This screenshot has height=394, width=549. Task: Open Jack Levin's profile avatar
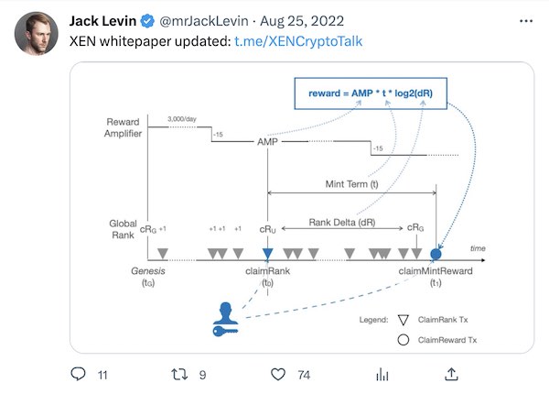click(x=38, y=32)
